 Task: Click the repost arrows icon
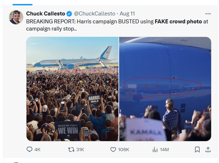[71, 149]
